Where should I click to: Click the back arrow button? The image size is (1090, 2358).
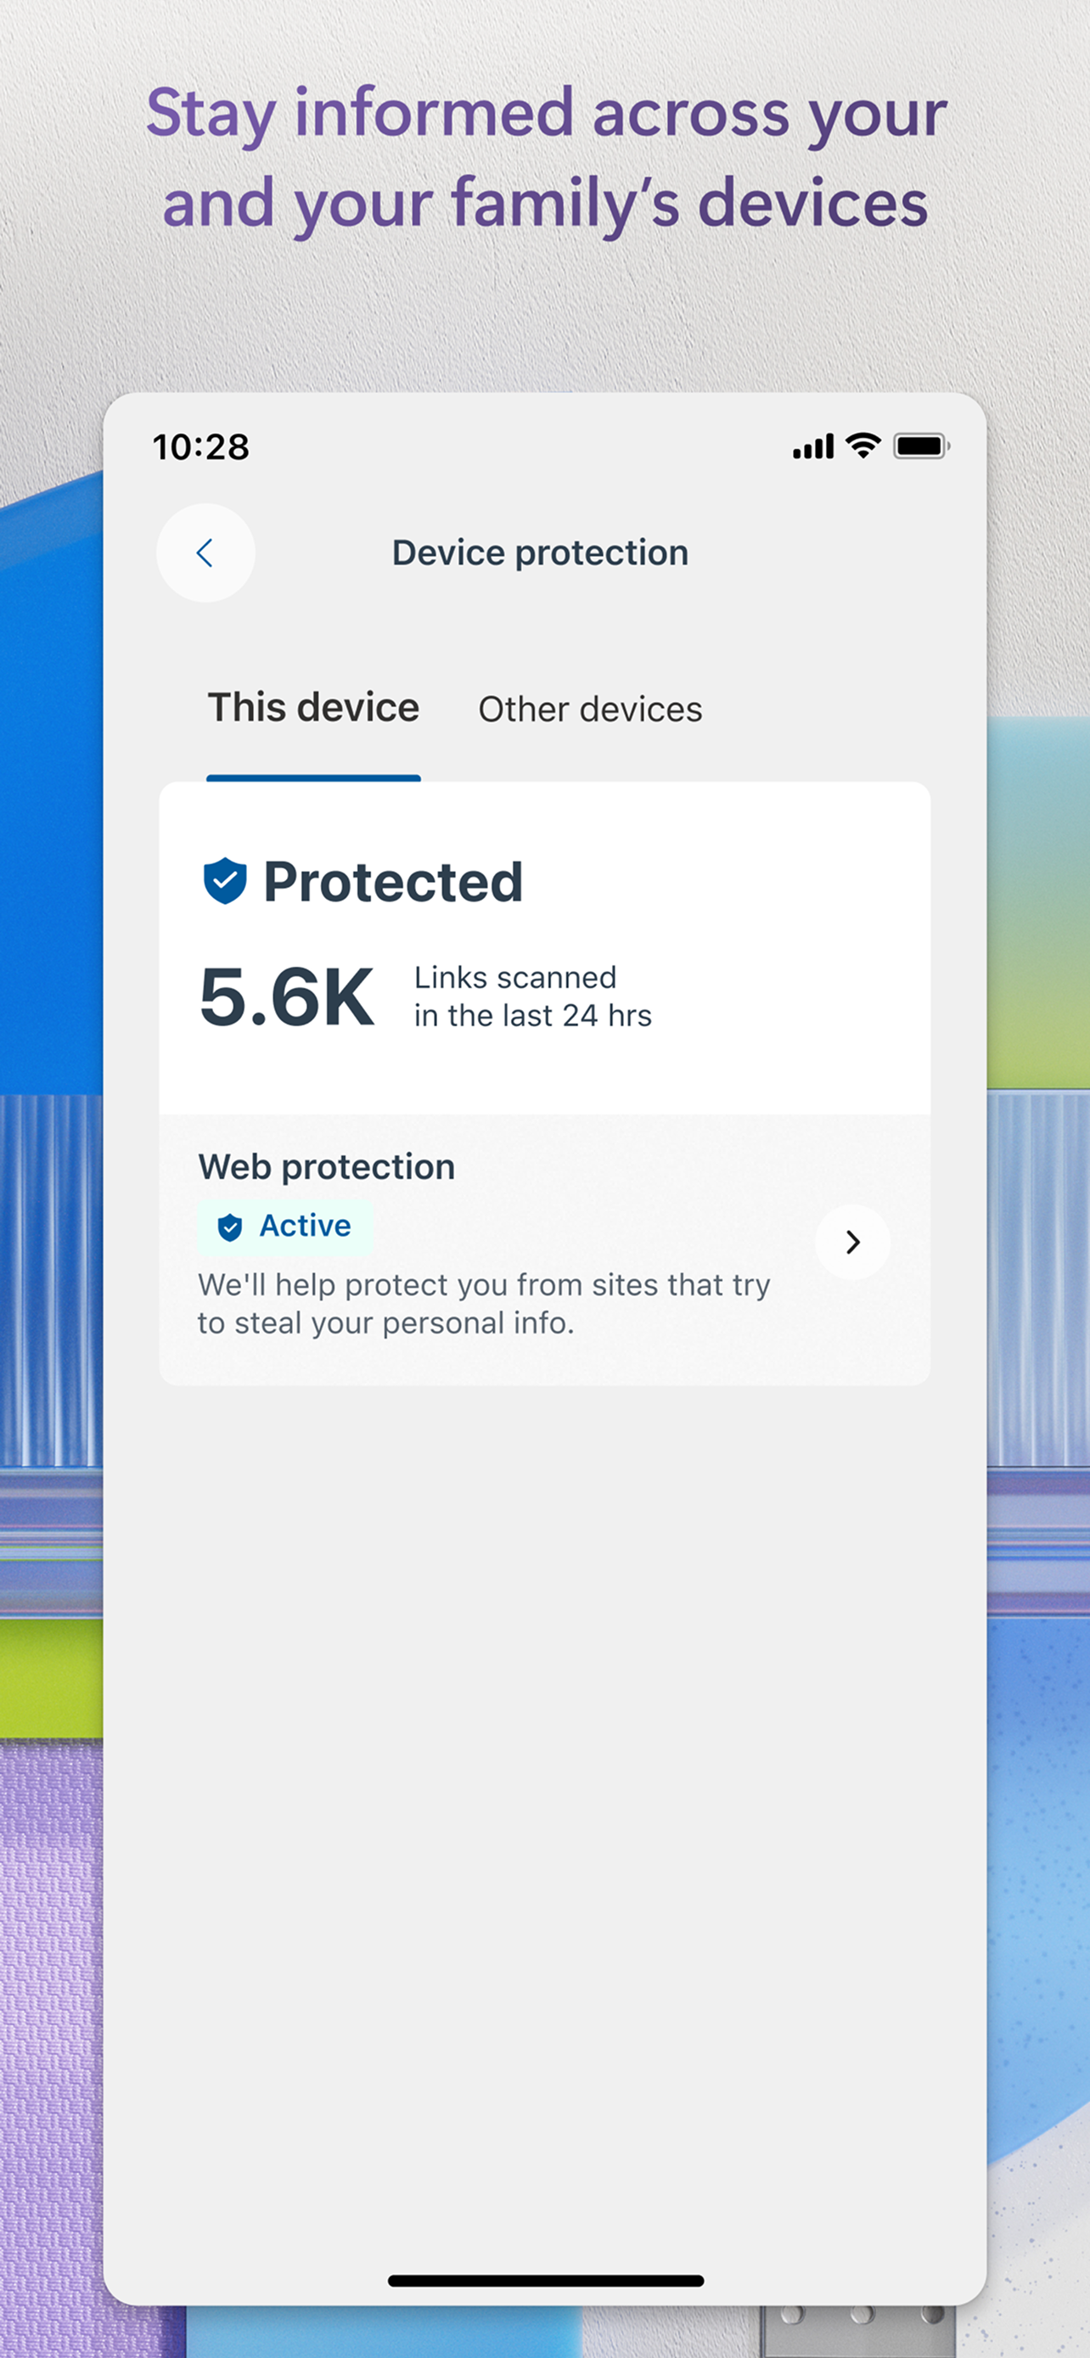point(205,553)
